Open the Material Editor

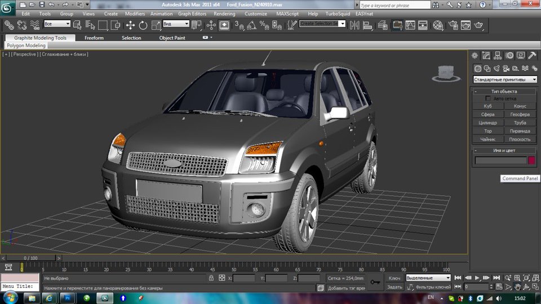point(438,25)
